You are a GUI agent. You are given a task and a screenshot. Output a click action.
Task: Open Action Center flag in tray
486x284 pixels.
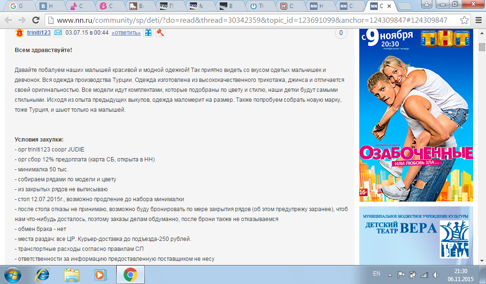[401, 275]
